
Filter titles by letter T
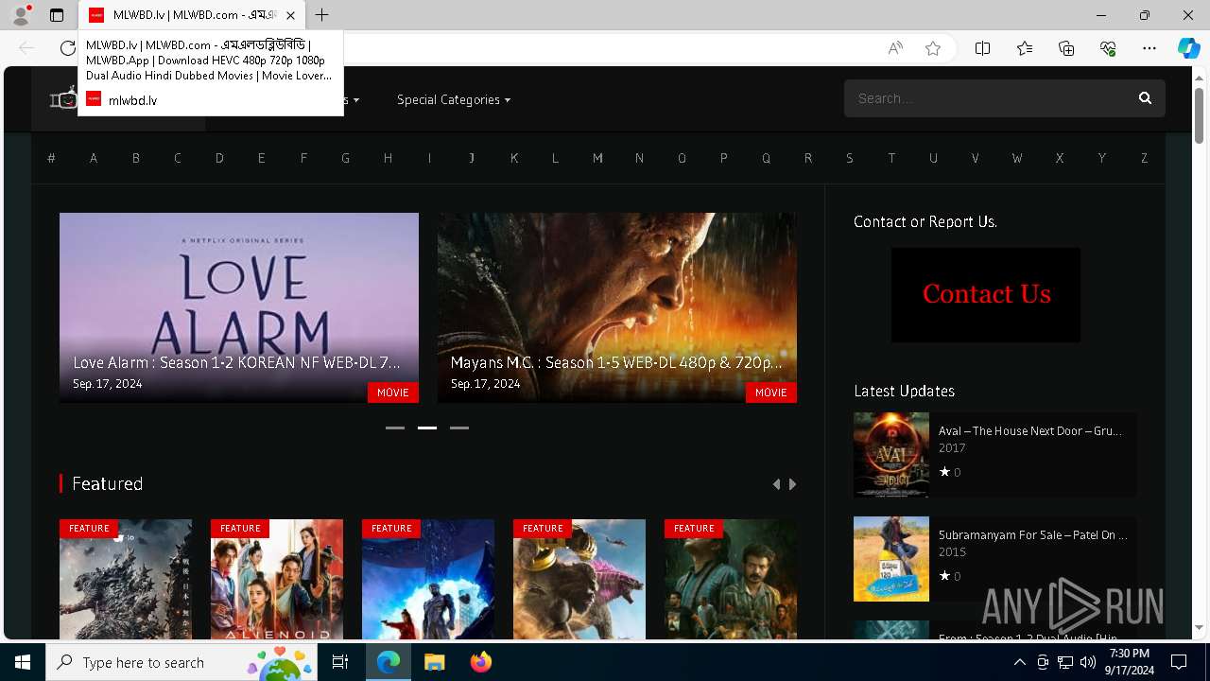pos(891,158)
